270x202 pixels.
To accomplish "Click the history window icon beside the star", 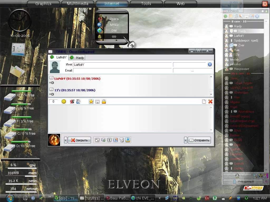I will [x=98, y=102].
